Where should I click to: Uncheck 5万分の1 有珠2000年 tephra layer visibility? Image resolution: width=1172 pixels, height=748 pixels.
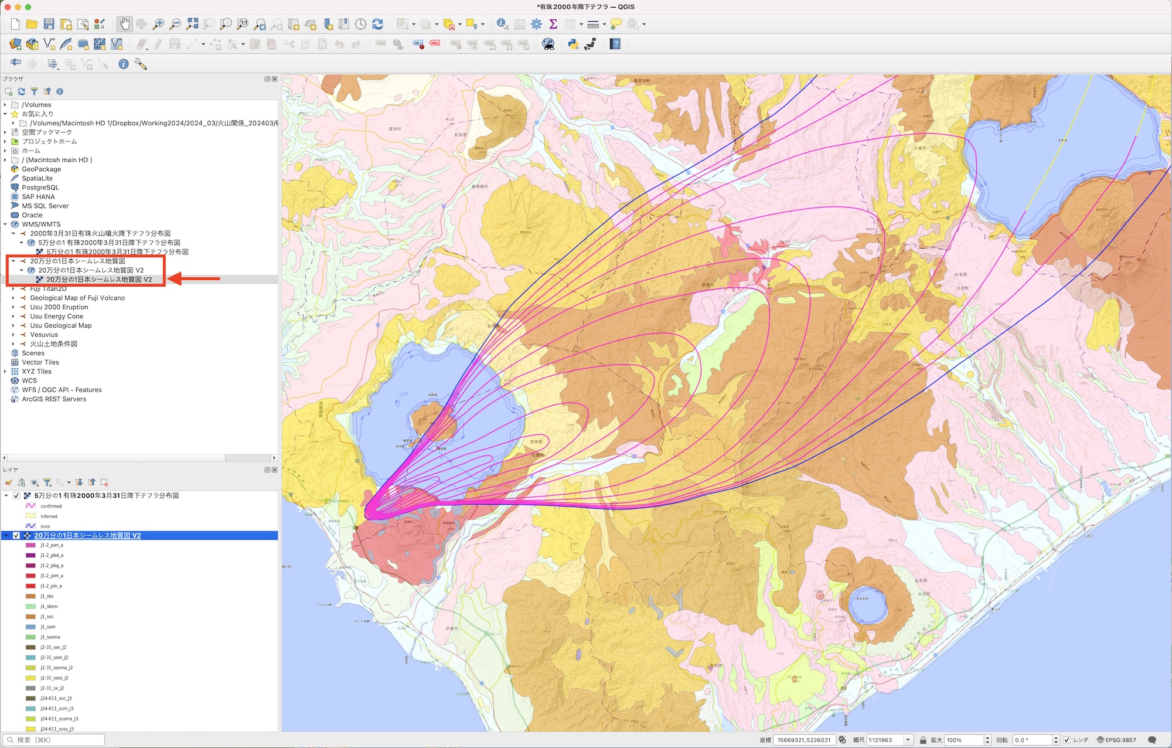16,495
